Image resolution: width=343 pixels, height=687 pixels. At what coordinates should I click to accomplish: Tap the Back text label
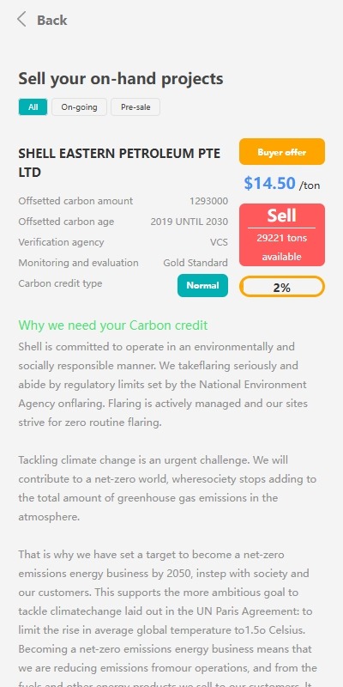pyautogui.click(x=52, y=20)
